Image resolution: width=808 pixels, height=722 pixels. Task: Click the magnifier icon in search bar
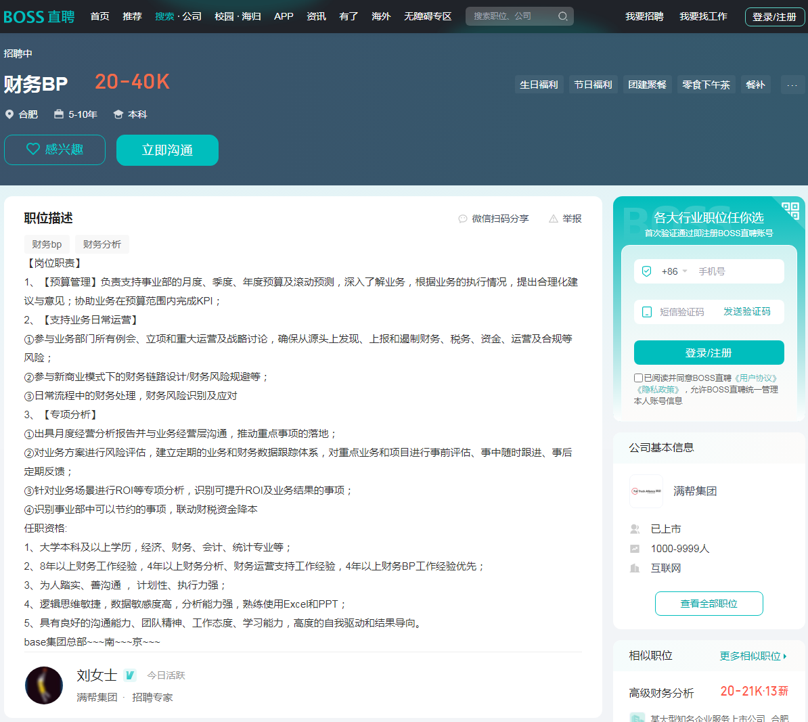562,16
